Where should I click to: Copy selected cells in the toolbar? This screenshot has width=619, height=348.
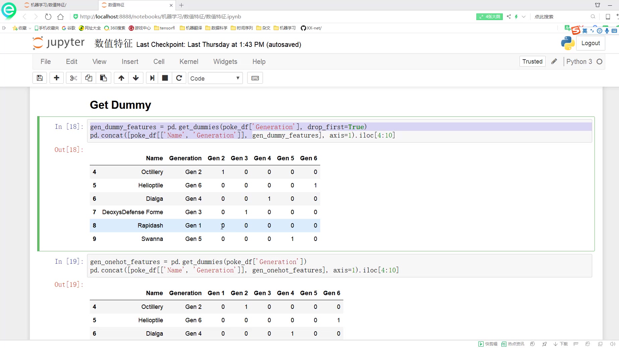tap(89, 78)
